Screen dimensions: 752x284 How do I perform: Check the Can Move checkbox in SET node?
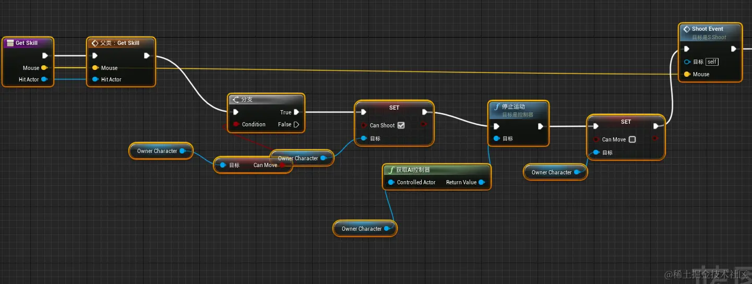tap(632, 139)
